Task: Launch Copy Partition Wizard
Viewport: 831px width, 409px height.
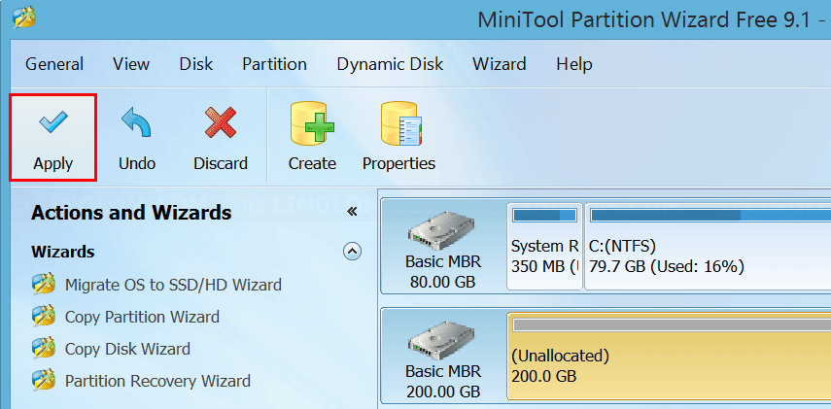Action: coord(142,317)
